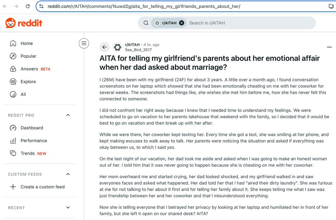Click the Trends speech bubble icon
The height and width of the screenshot is (220, 336).
point(13,153)
